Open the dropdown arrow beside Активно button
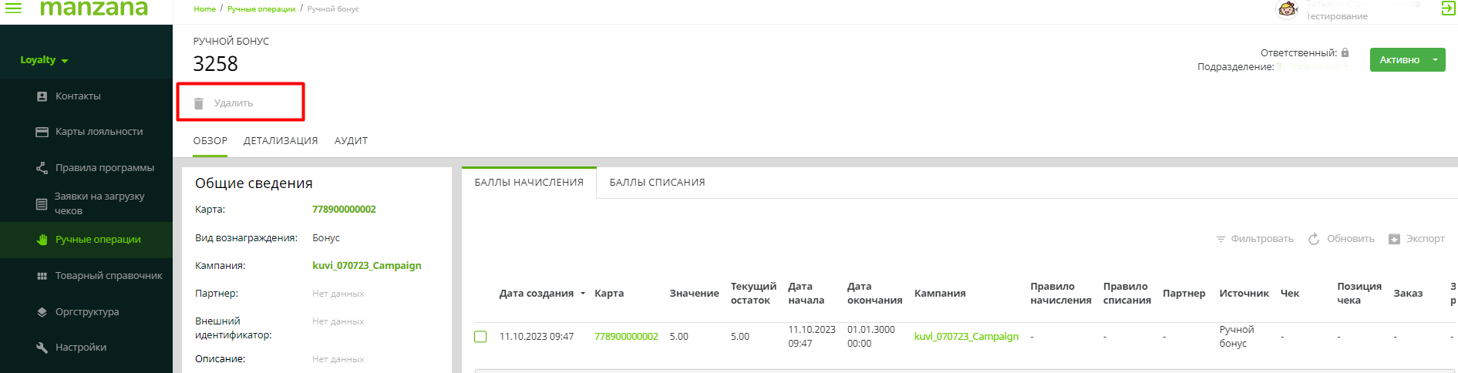The image size is (1458, 373). [x=1435, y=60]
